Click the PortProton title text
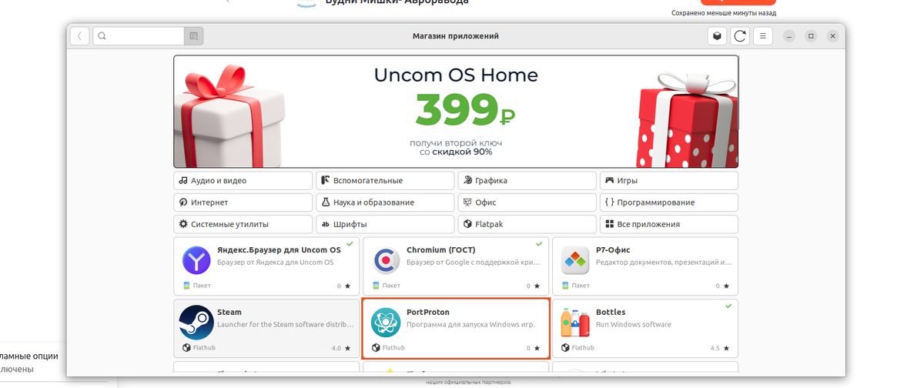This screenshot has width=924, height=388. pos(427,312)
